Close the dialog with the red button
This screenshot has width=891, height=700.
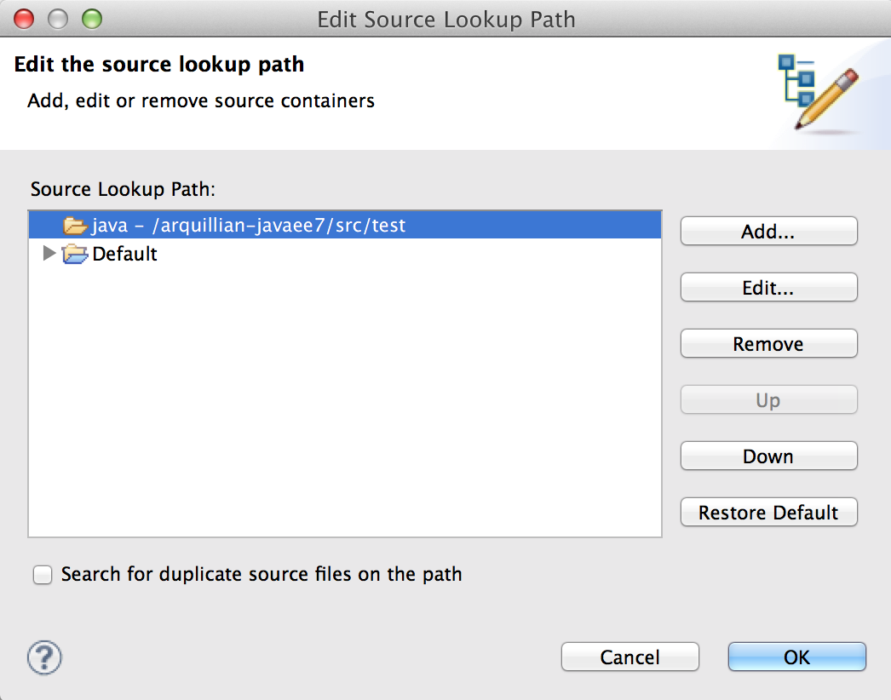tap(25, 18)
